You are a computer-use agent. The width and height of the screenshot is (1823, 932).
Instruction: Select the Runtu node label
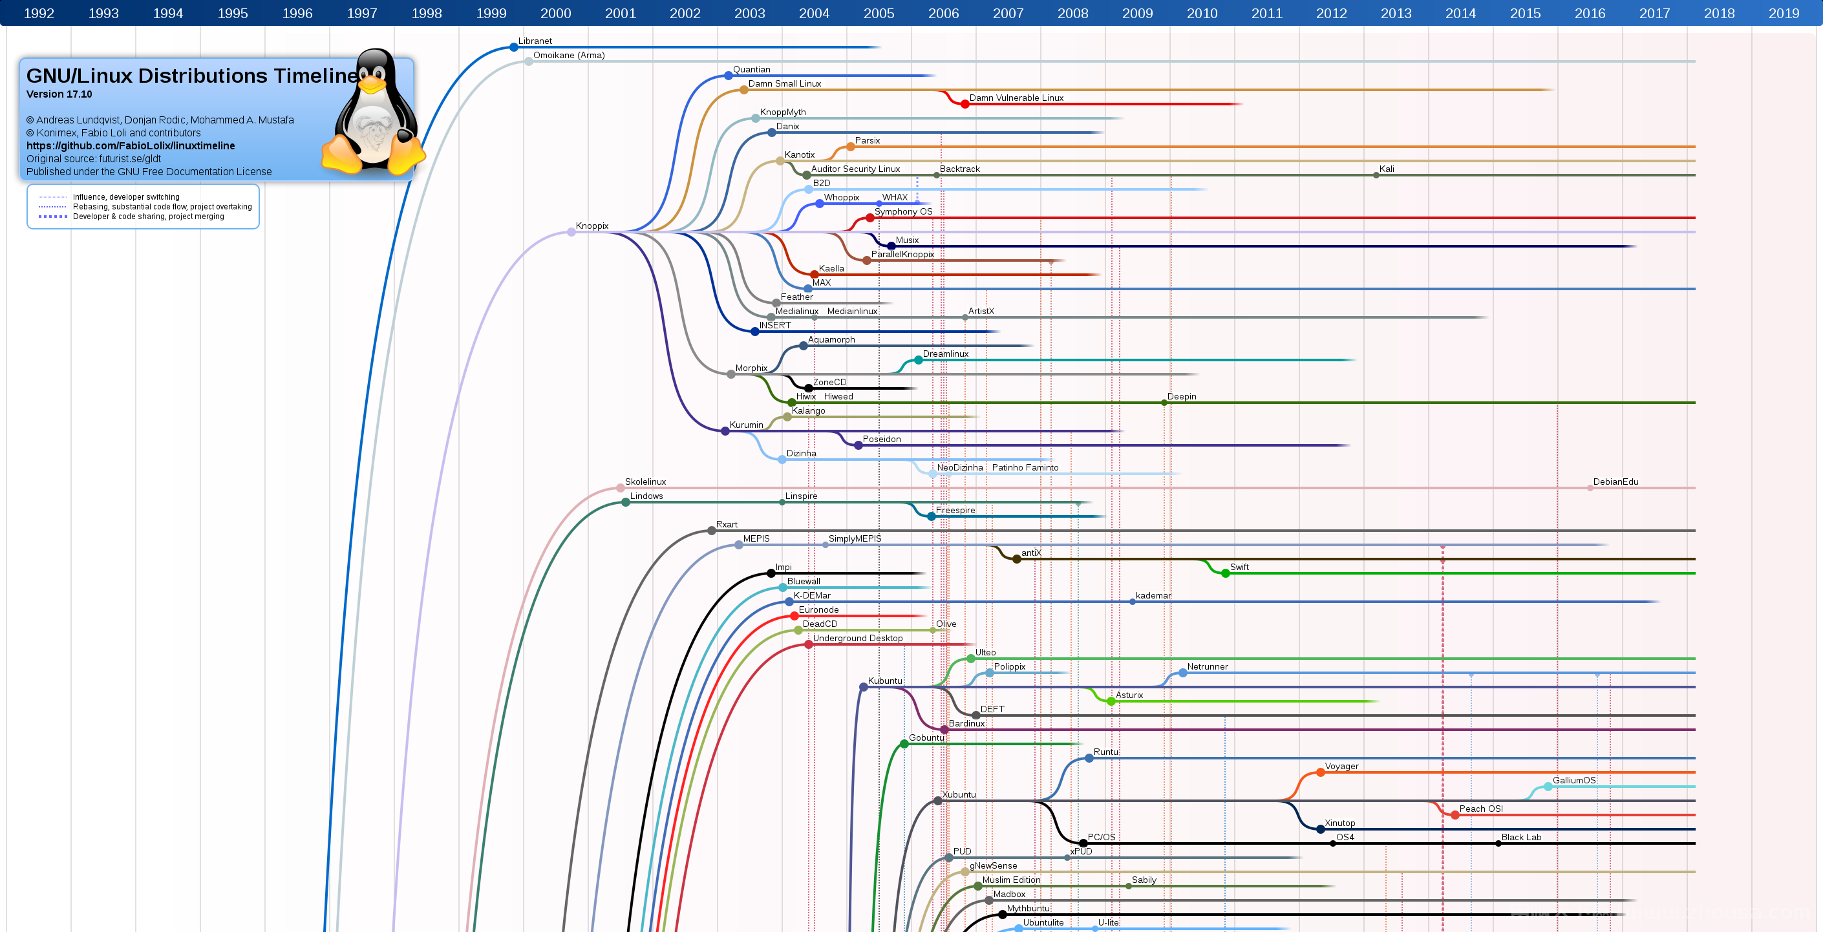point(1106,752)
